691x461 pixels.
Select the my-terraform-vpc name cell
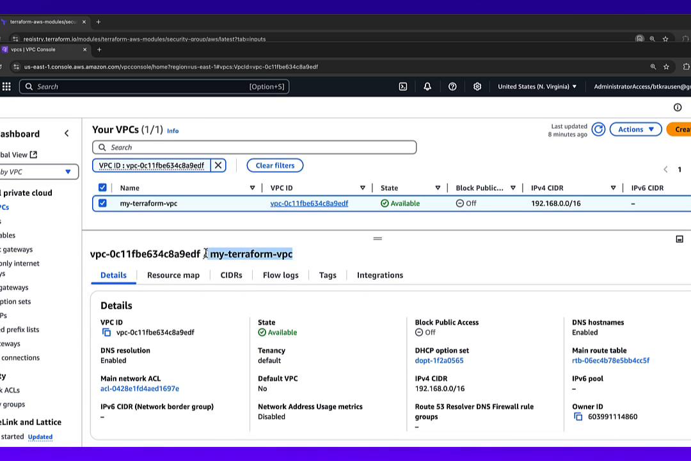(x=148, y=204)
